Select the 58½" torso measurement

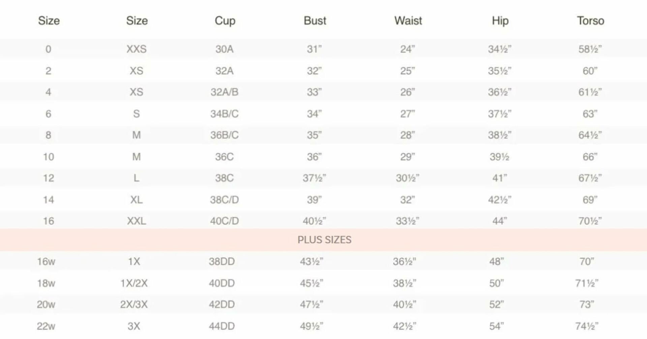point(590,49)
